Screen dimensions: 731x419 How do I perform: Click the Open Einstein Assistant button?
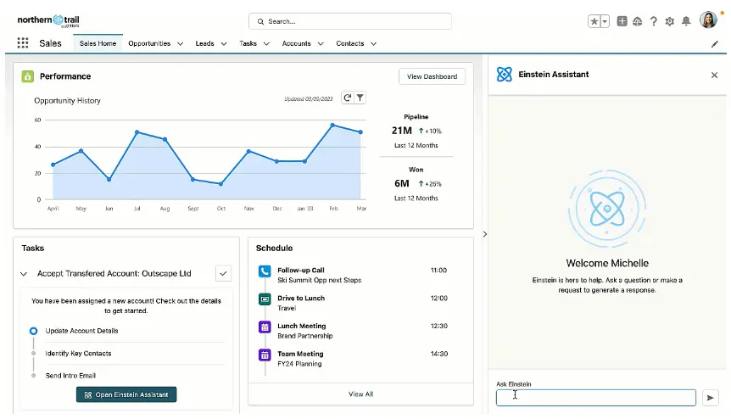(x=126, y=394)
